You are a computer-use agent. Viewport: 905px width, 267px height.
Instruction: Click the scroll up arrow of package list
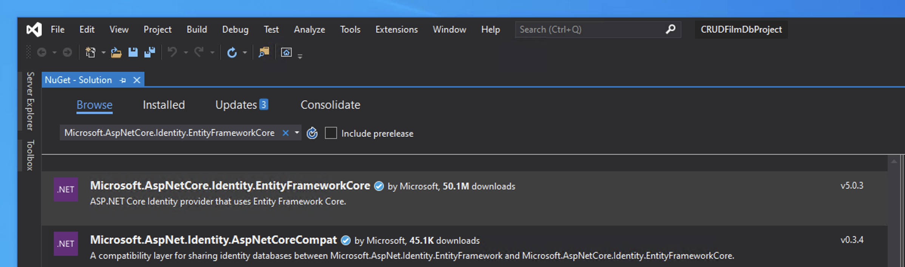tap(894, 161)
